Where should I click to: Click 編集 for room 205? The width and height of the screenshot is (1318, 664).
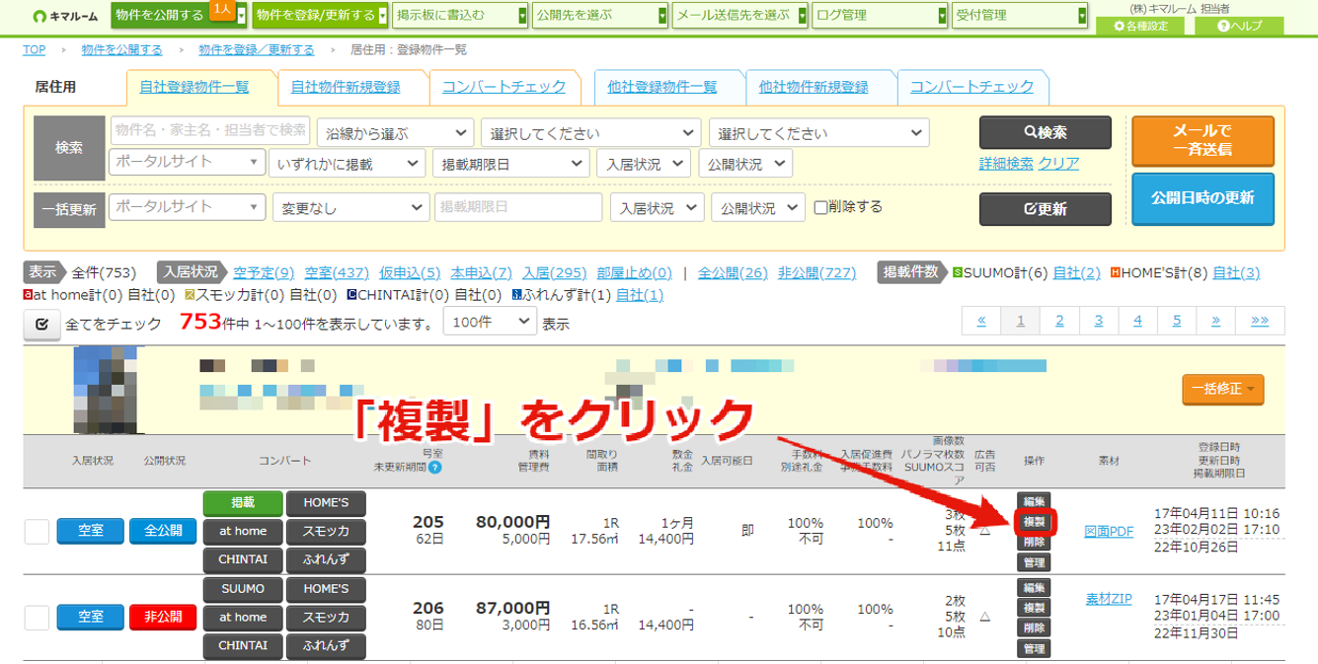[1034, 501]
